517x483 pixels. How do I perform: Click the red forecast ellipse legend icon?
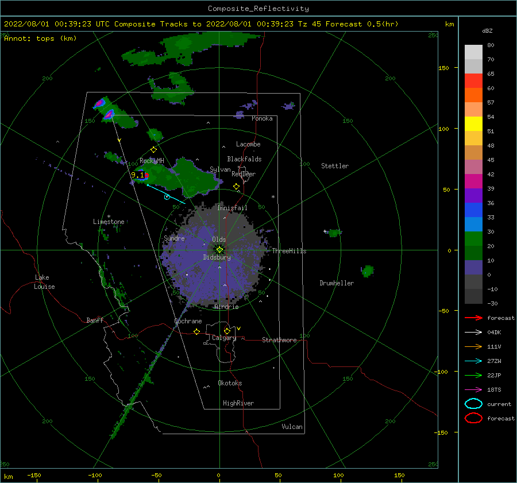pyautogui.click(x=473, y=418)
